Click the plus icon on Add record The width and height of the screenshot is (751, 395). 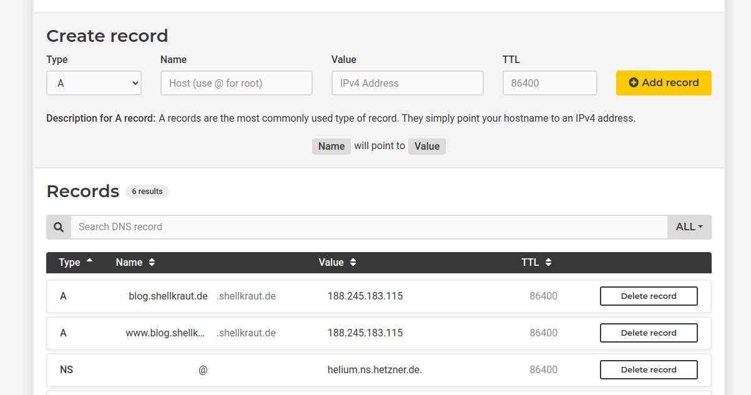(x=634, y=83)
